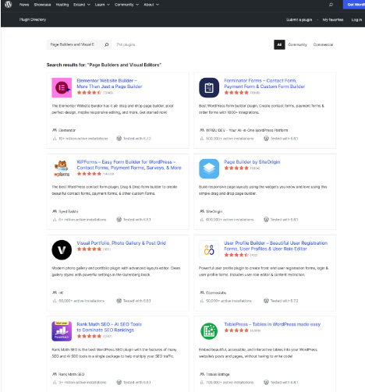Click the Tobias Bäthge author name

point(218,374)
